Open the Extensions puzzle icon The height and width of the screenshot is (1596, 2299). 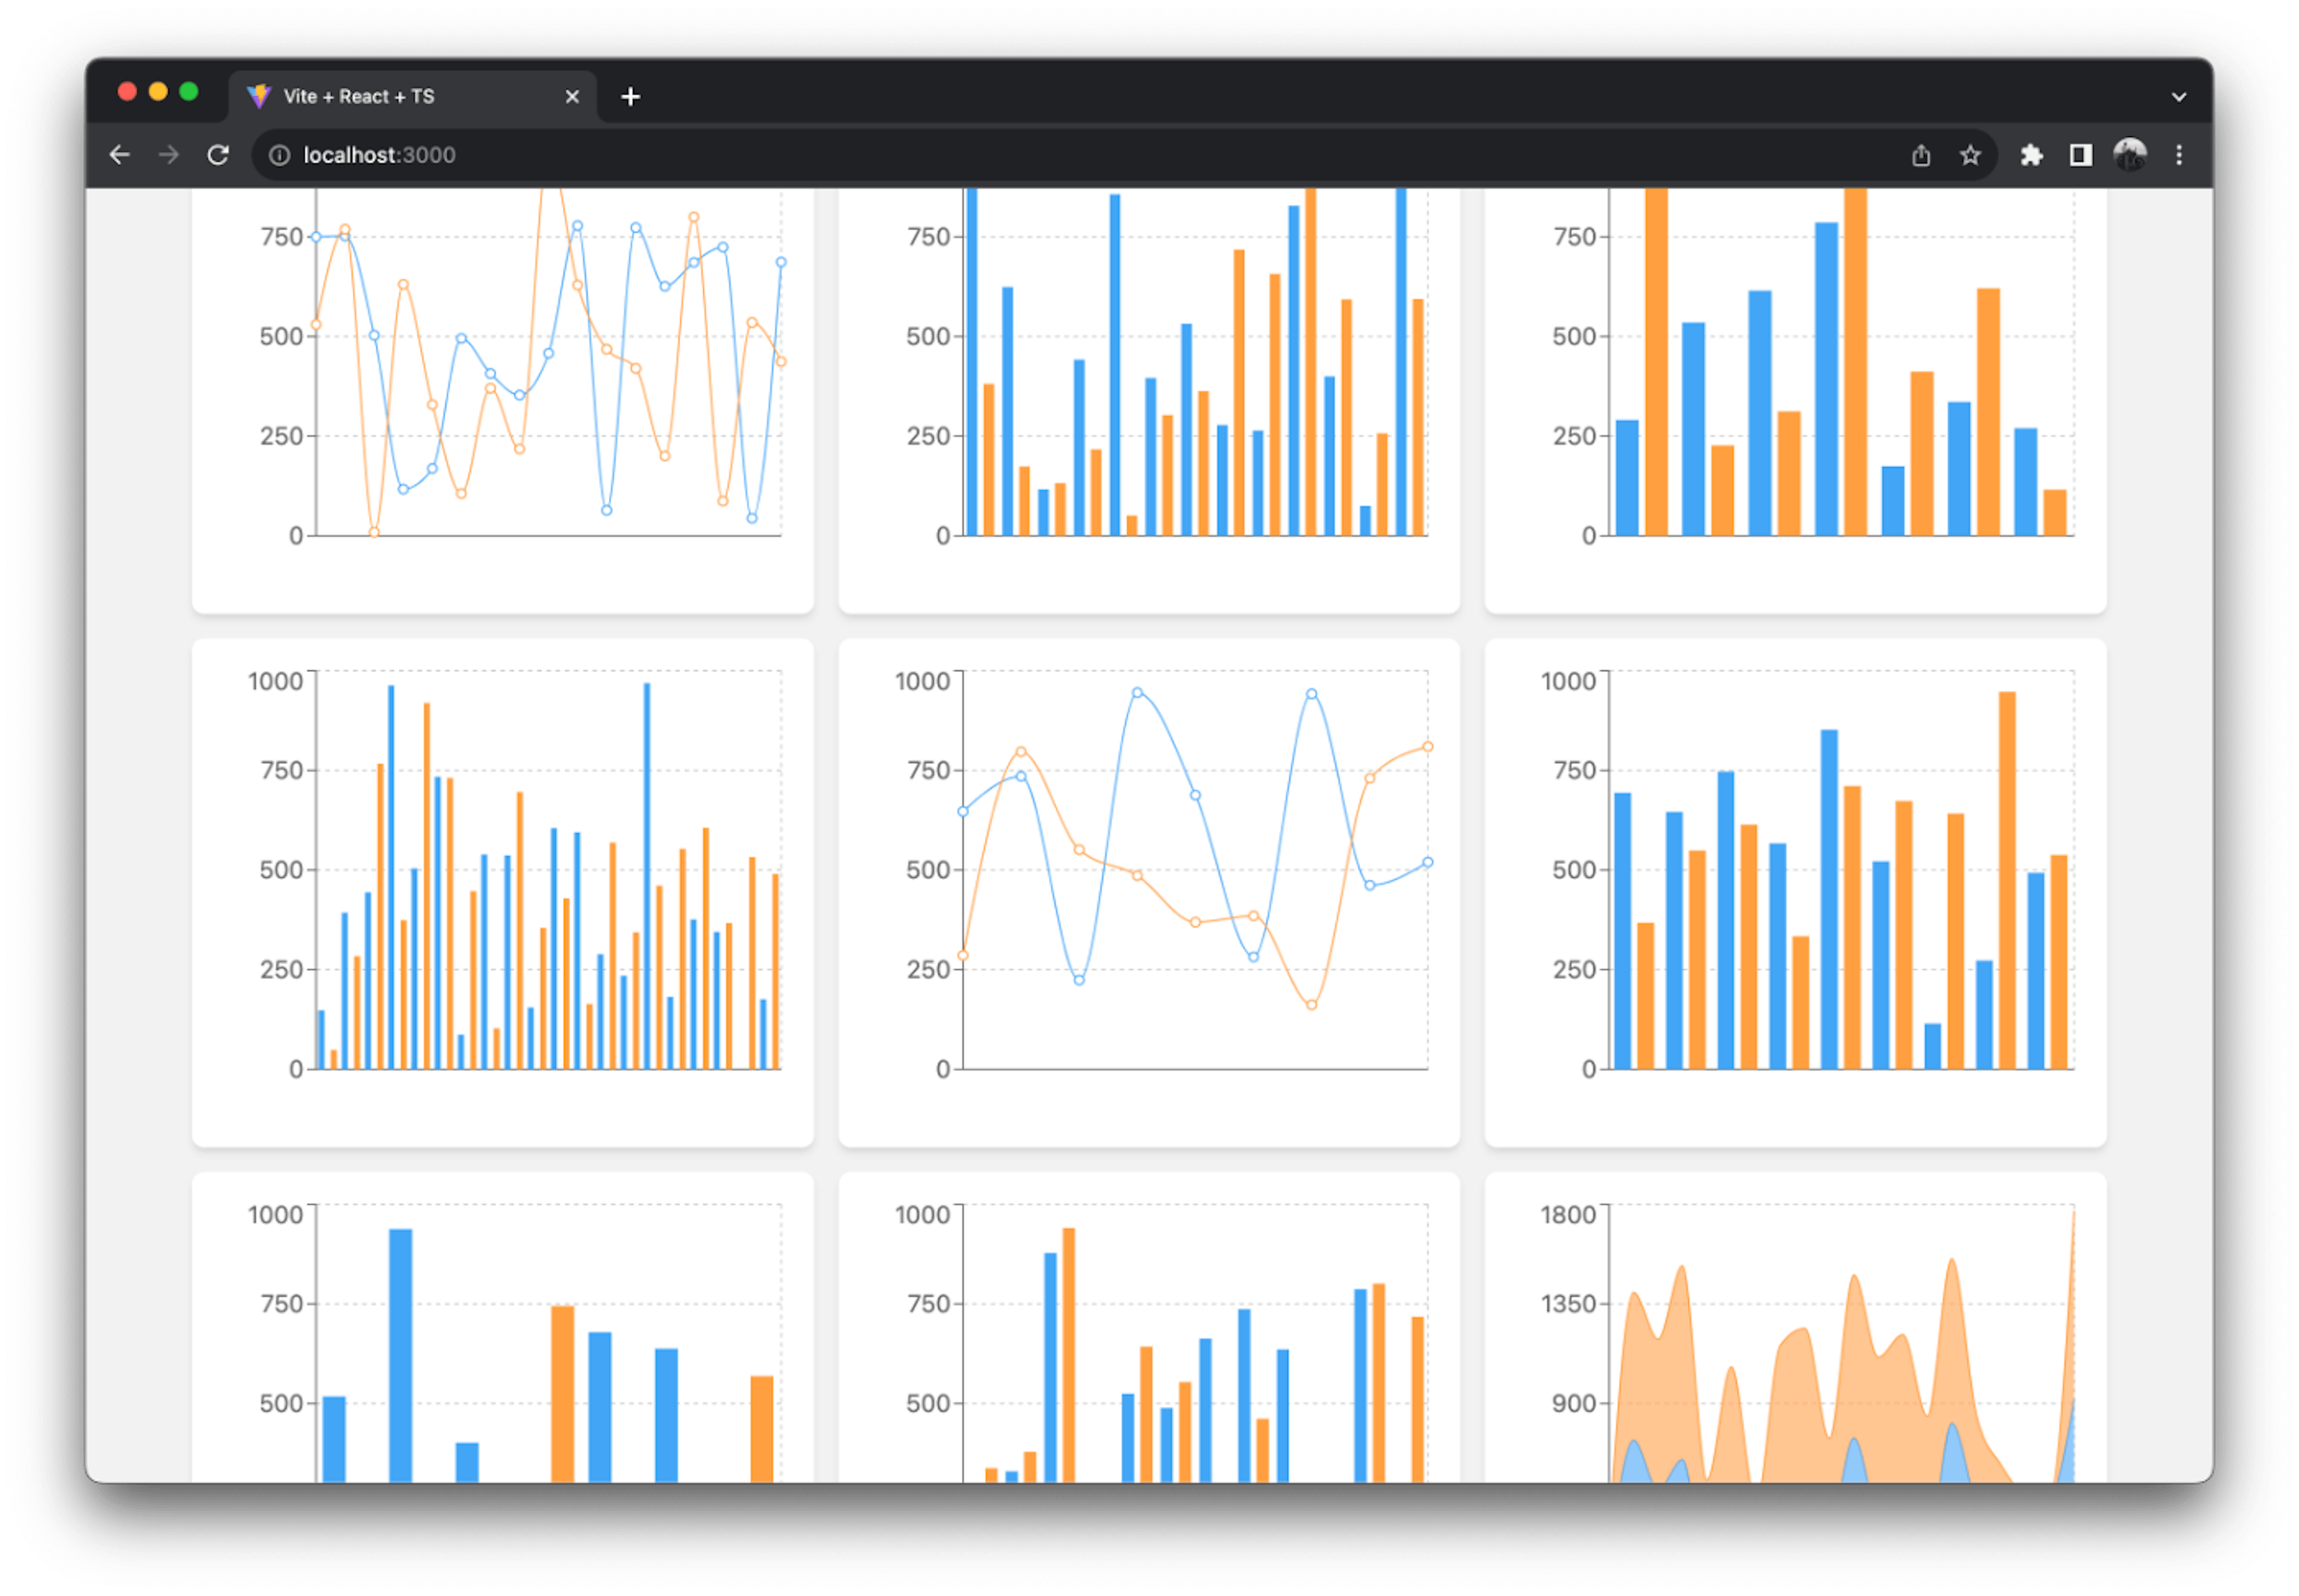[2030, 155]
